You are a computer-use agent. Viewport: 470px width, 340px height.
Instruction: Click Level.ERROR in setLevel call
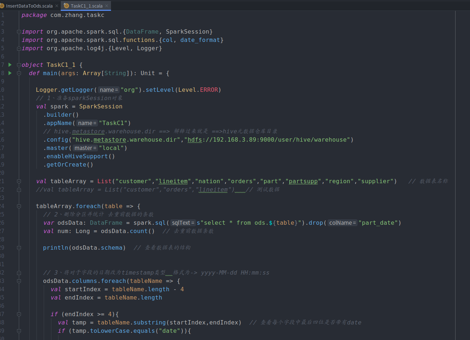198,90
